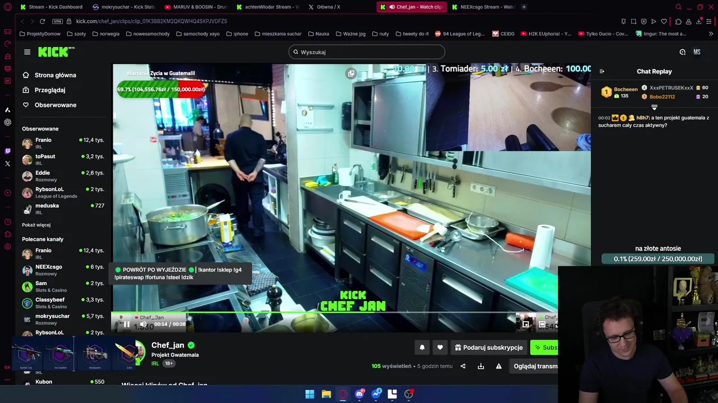Open the IRL category link
Image resolution: width=718 pixels, height=403 pixels.
[x=155, y=363]
